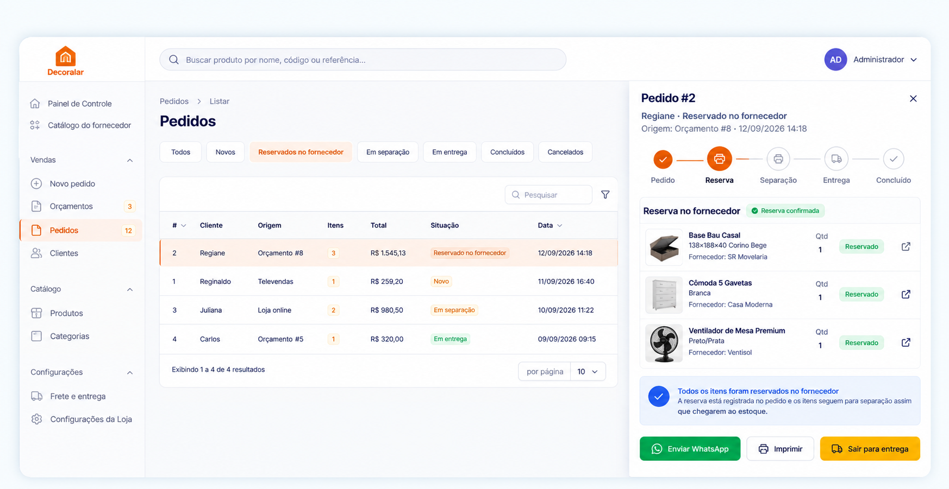Select the Concluídos tab
Screen dimensions: 949x489
pos(507,152)
